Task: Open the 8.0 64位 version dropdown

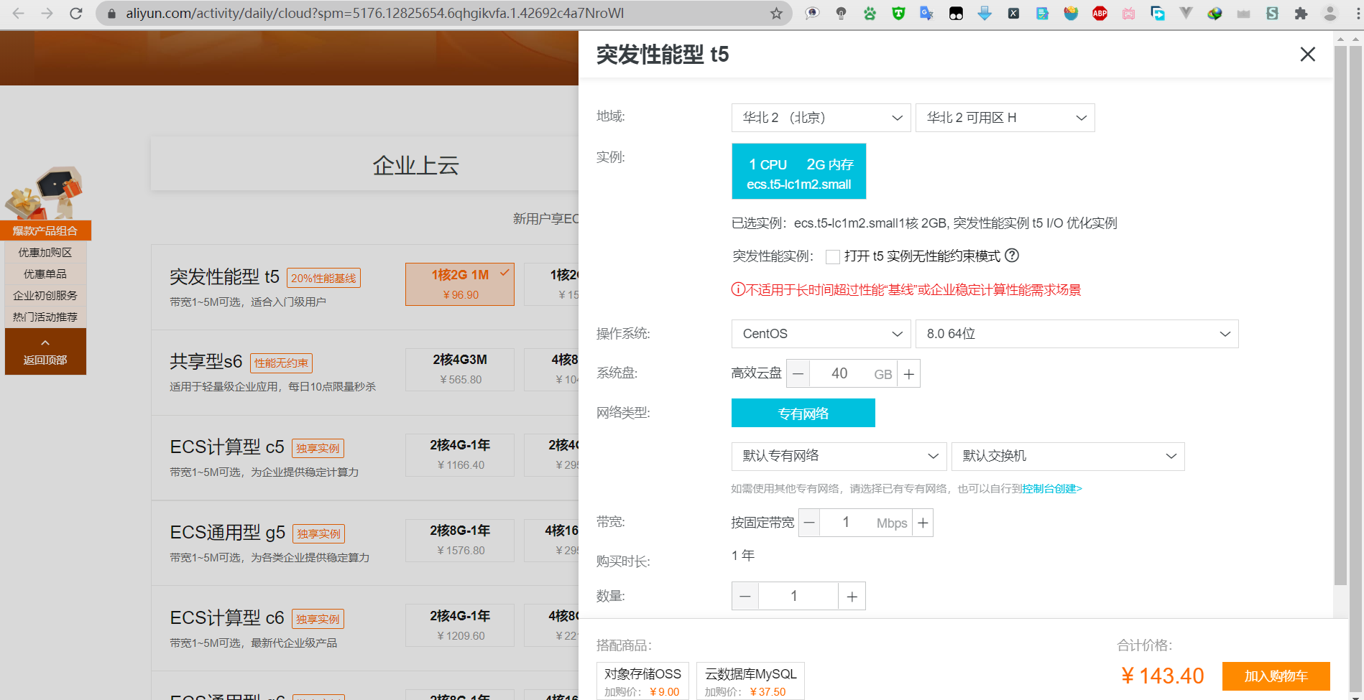Action: pos(1077,334)
